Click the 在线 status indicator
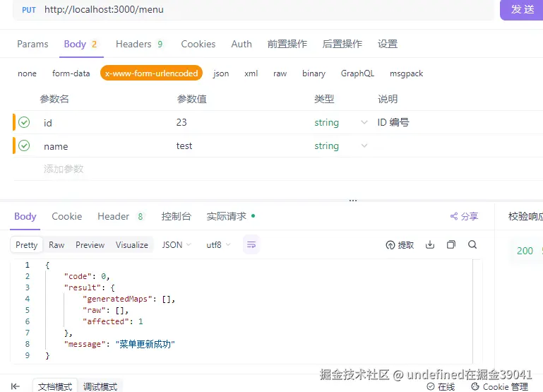This screenshot has width=543, height=392. click(x=441, y=386)
